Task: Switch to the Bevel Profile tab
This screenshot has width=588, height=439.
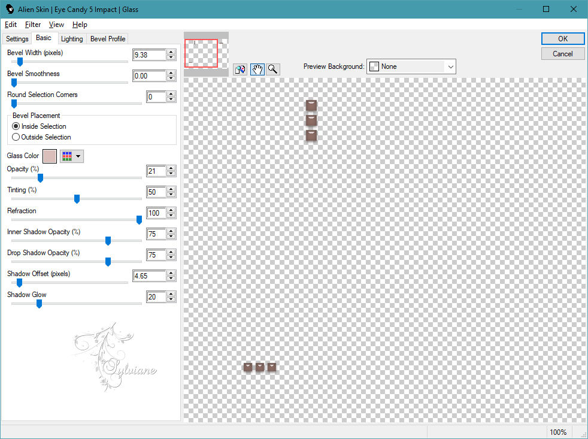Action: tap(108, 39)
